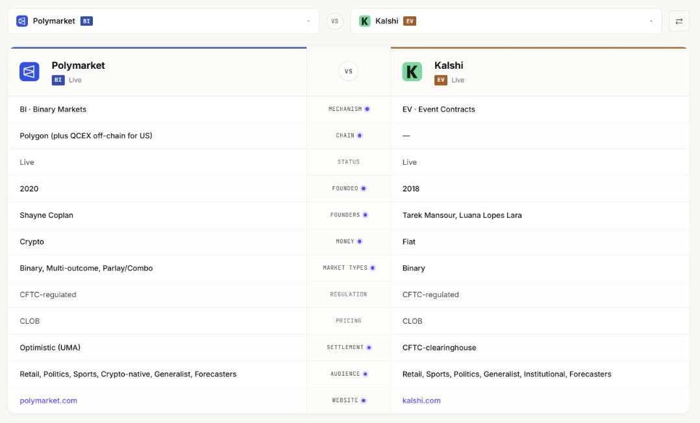Click 'EV · Event Contracts' text

pos(439,110)
